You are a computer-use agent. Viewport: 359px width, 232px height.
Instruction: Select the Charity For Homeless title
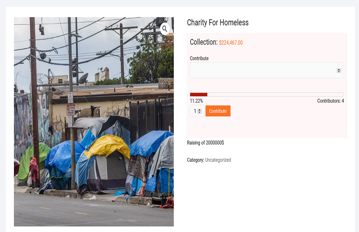coord(218,22)
